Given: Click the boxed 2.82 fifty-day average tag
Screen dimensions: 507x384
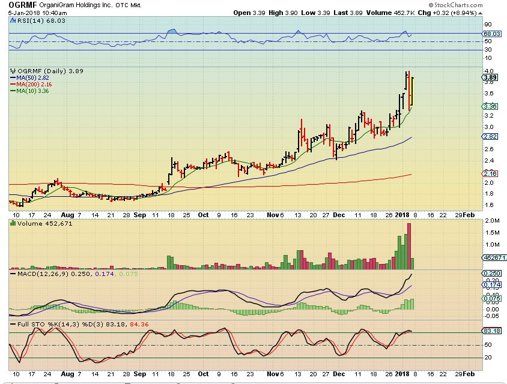Looking at the screenshot, I should click(x=490, y=137).
